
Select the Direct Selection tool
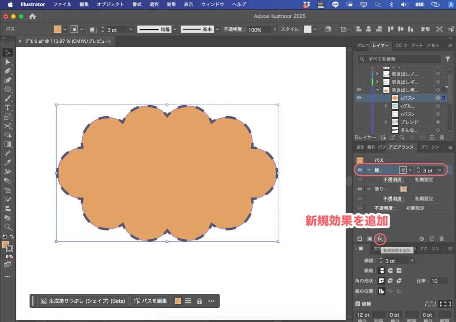[x=8, y=62]
